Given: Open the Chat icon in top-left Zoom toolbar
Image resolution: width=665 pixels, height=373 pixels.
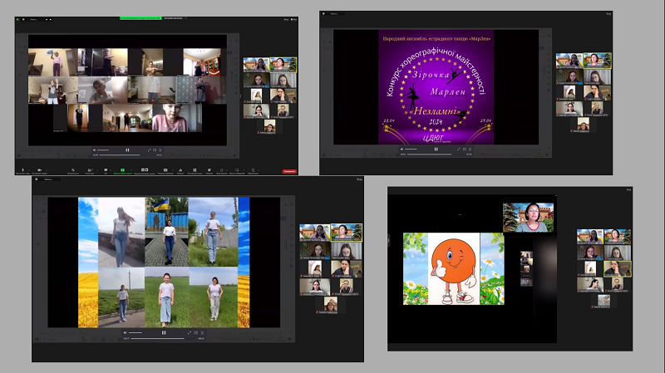Looking at the screenshot, I should pyautogui.click(x=106, y=169).
